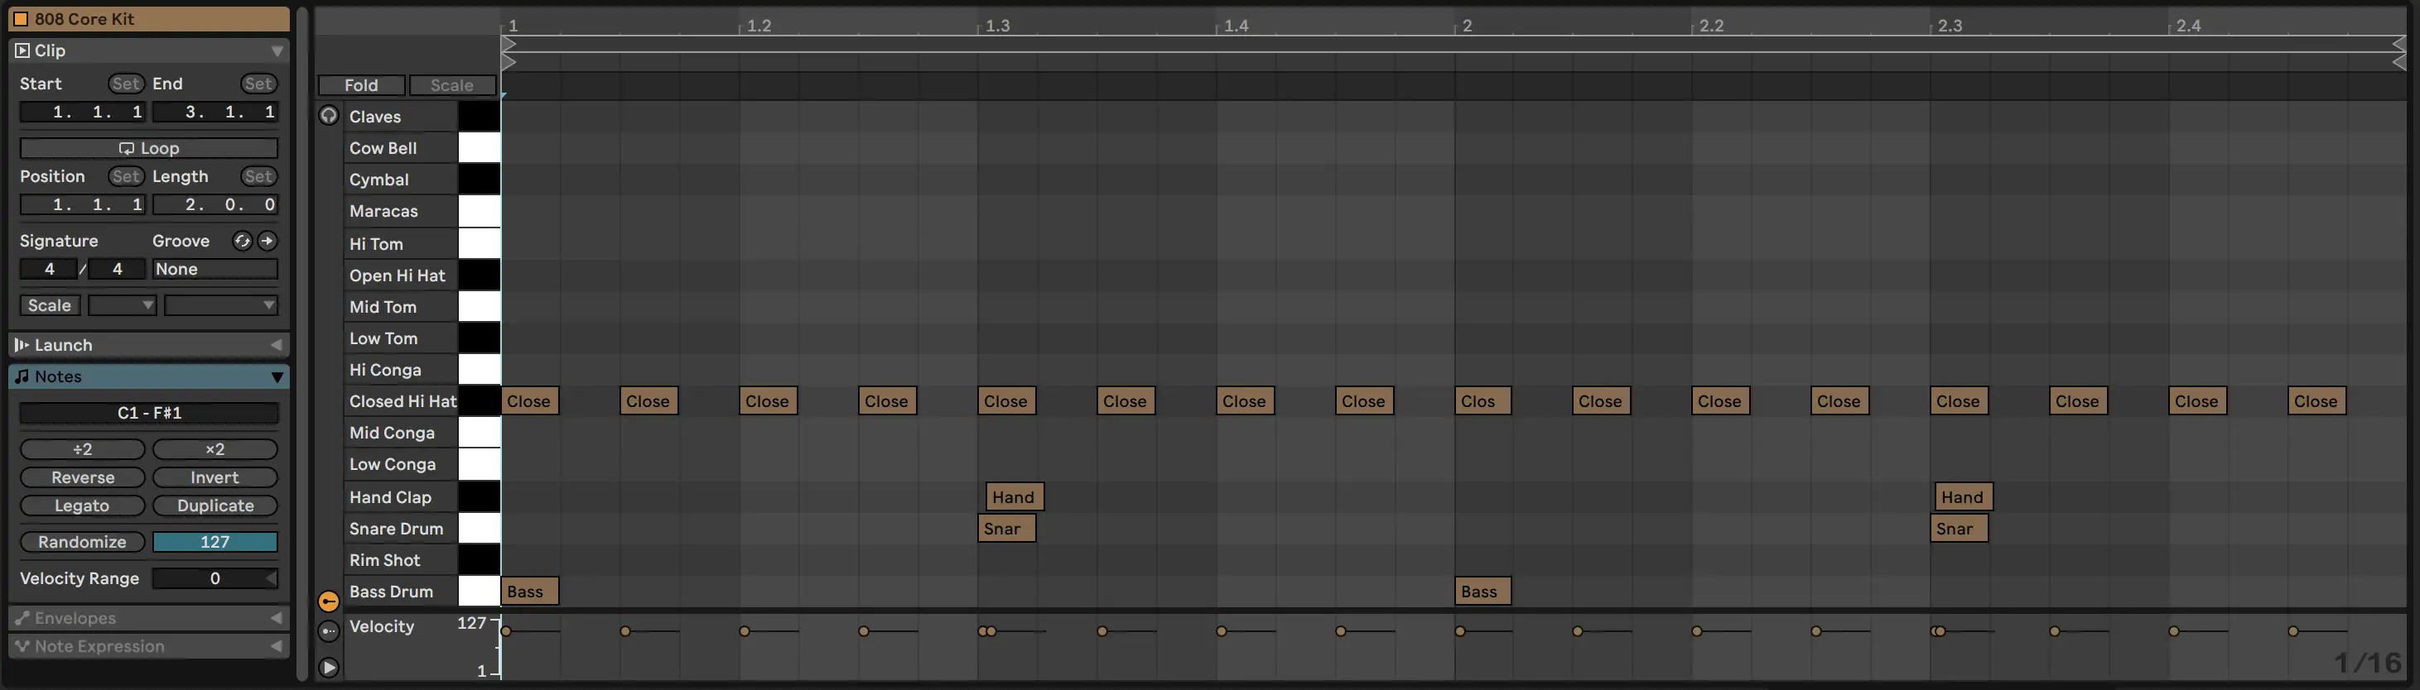
Task: Toggle the Scale button next to Fold
Action: (452, 85)
